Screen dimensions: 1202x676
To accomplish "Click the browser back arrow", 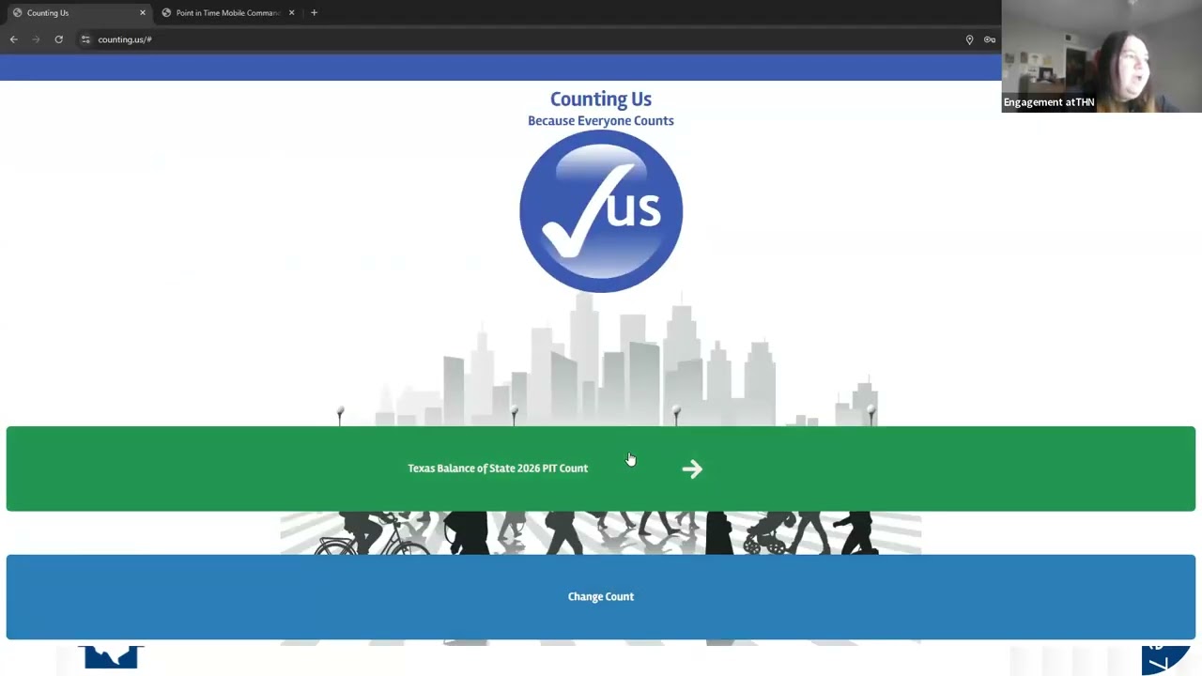I will click(x=14, y=39).
